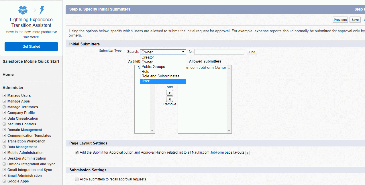Viewport: 365px width, 185px height.
Task: Uncheck Add Submit for Approval button checkbox
Action: point(77,152)
